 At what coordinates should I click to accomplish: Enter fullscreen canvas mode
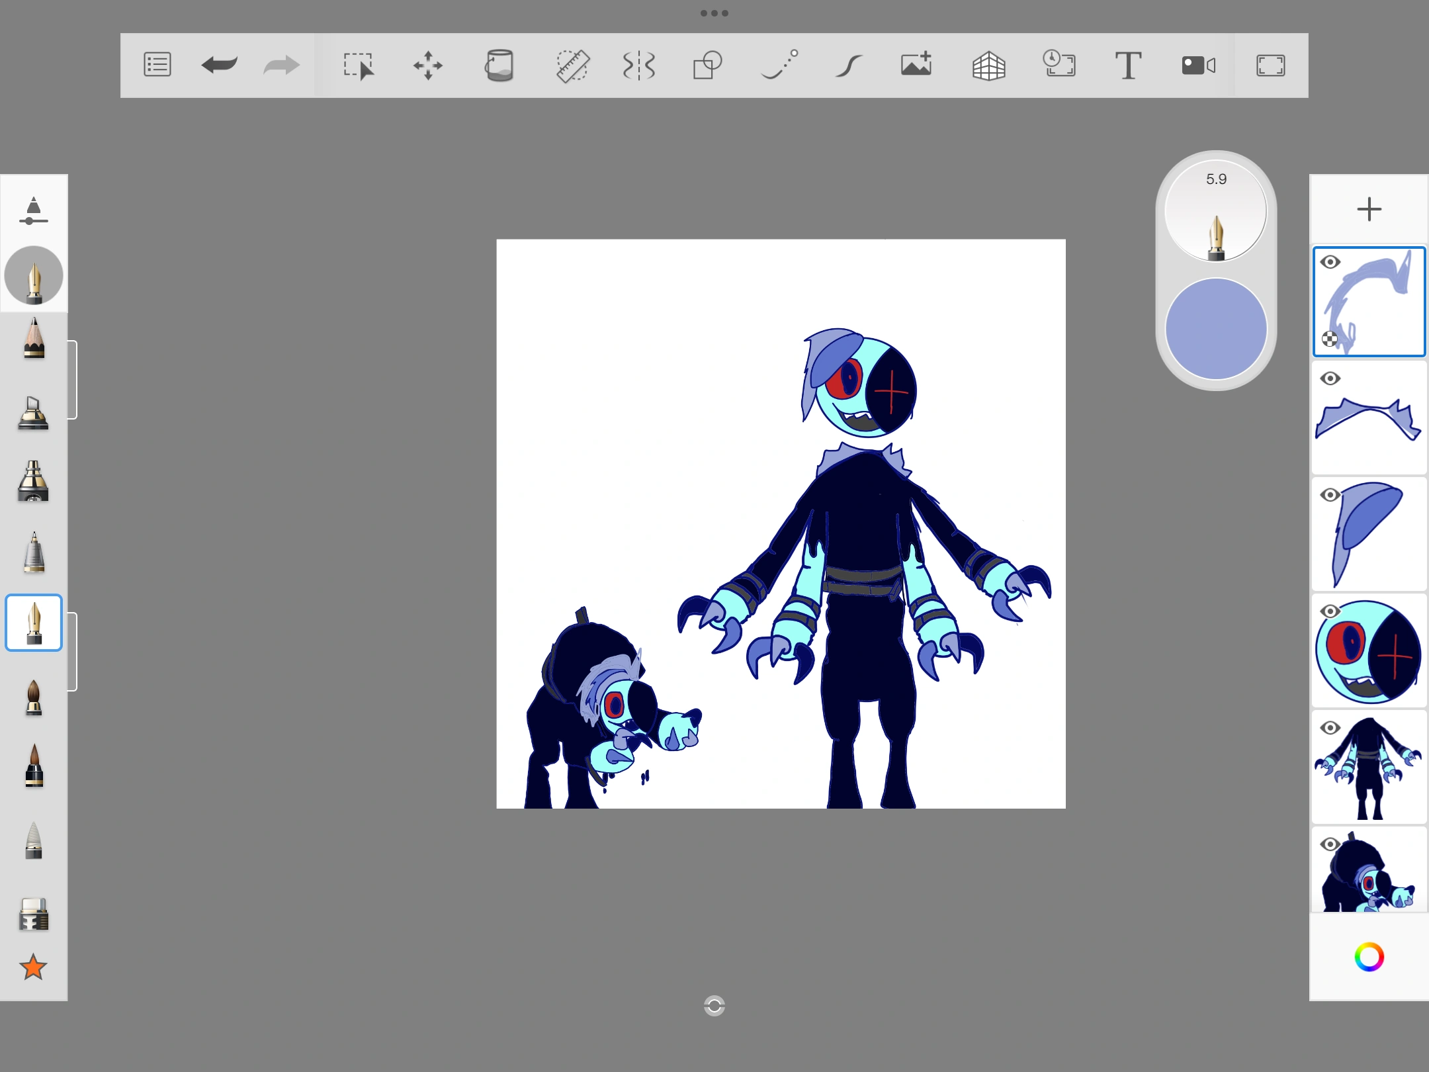(1272, 65)
